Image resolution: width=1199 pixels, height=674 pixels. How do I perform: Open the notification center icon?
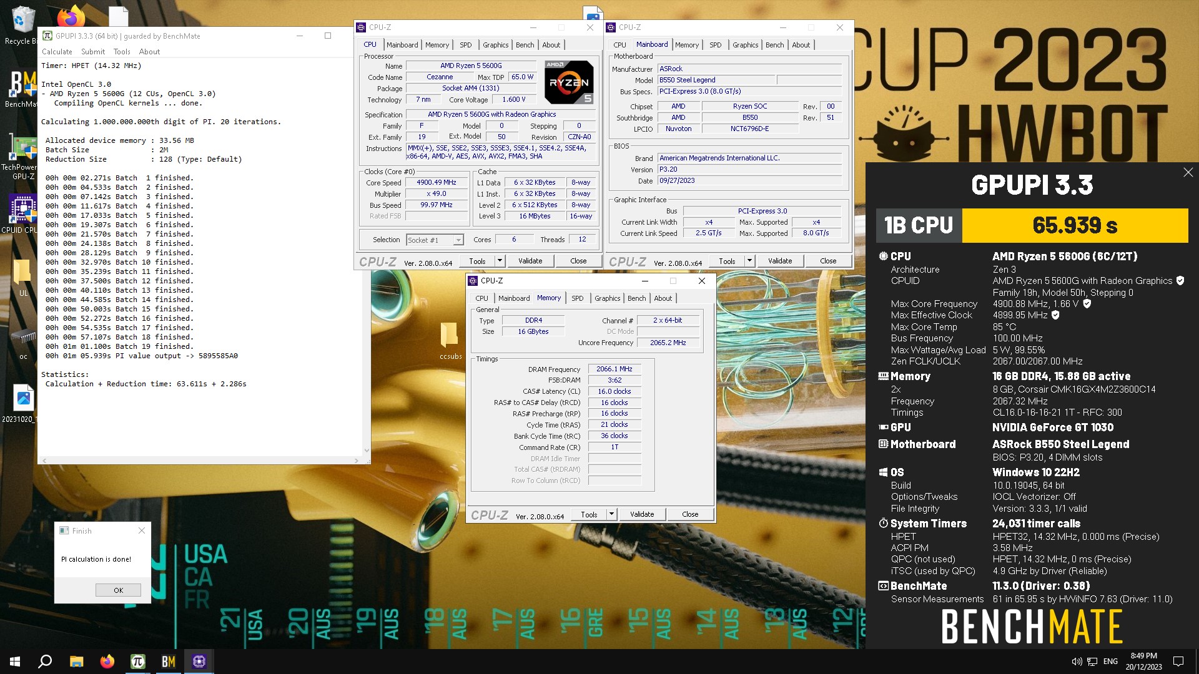click(1178, 662)
